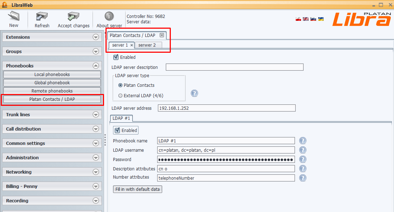Click the LDAP username input field
The image size is (394, 212).
[x=226, y=150]
